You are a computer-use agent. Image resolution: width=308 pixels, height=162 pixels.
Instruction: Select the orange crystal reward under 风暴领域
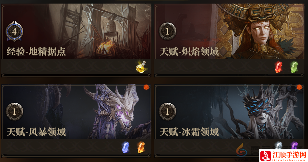[141, 147]
